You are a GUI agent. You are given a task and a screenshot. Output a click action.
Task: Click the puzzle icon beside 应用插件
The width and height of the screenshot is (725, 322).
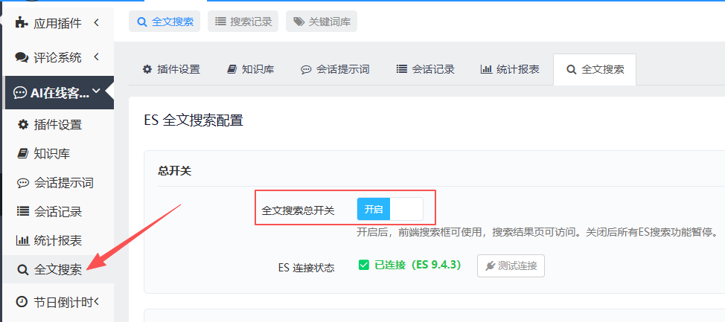(22, 22)
